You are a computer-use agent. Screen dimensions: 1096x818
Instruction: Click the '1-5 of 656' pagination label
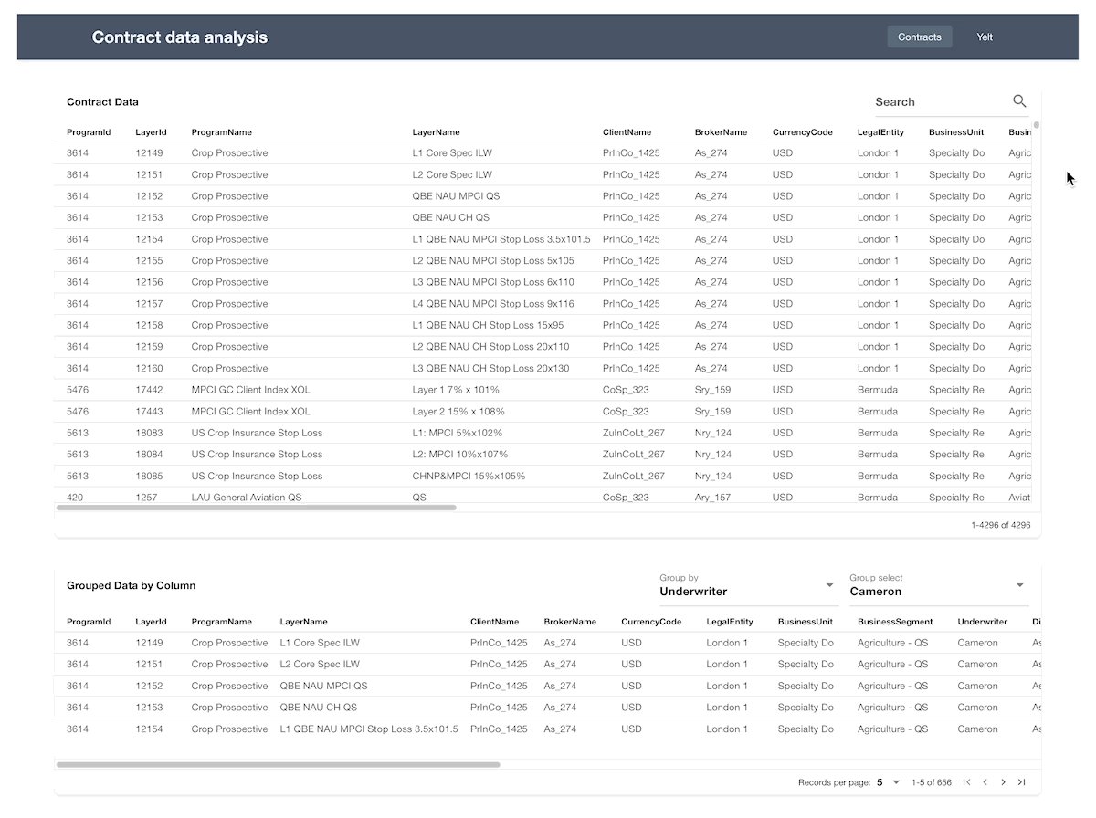(931, 782)
